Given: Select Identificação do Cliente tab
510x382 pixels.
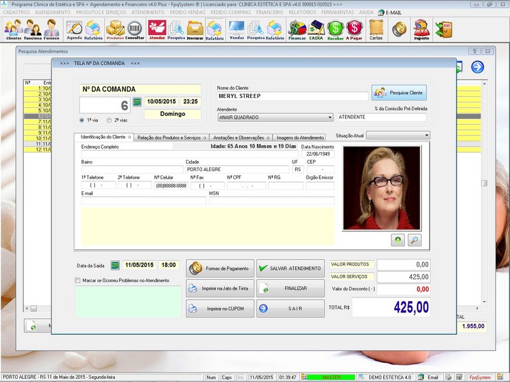Looking at the screenshot, I should point(104,137).
